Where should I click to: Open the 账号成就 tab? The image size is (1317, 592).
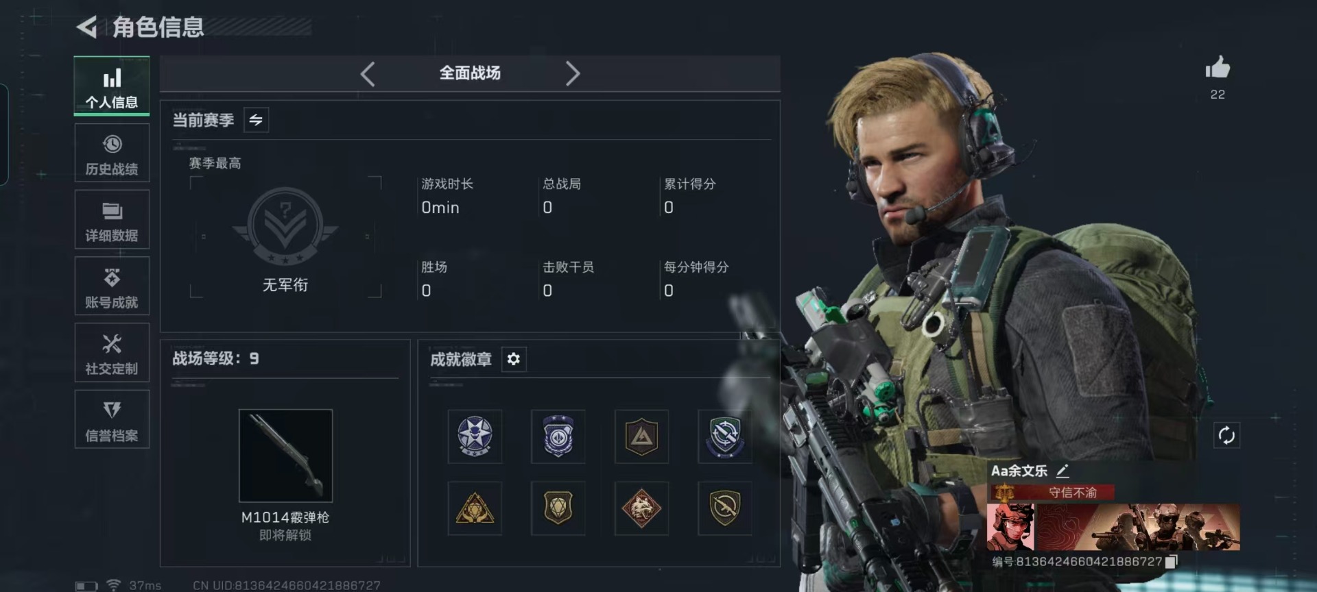coord(112,286)
